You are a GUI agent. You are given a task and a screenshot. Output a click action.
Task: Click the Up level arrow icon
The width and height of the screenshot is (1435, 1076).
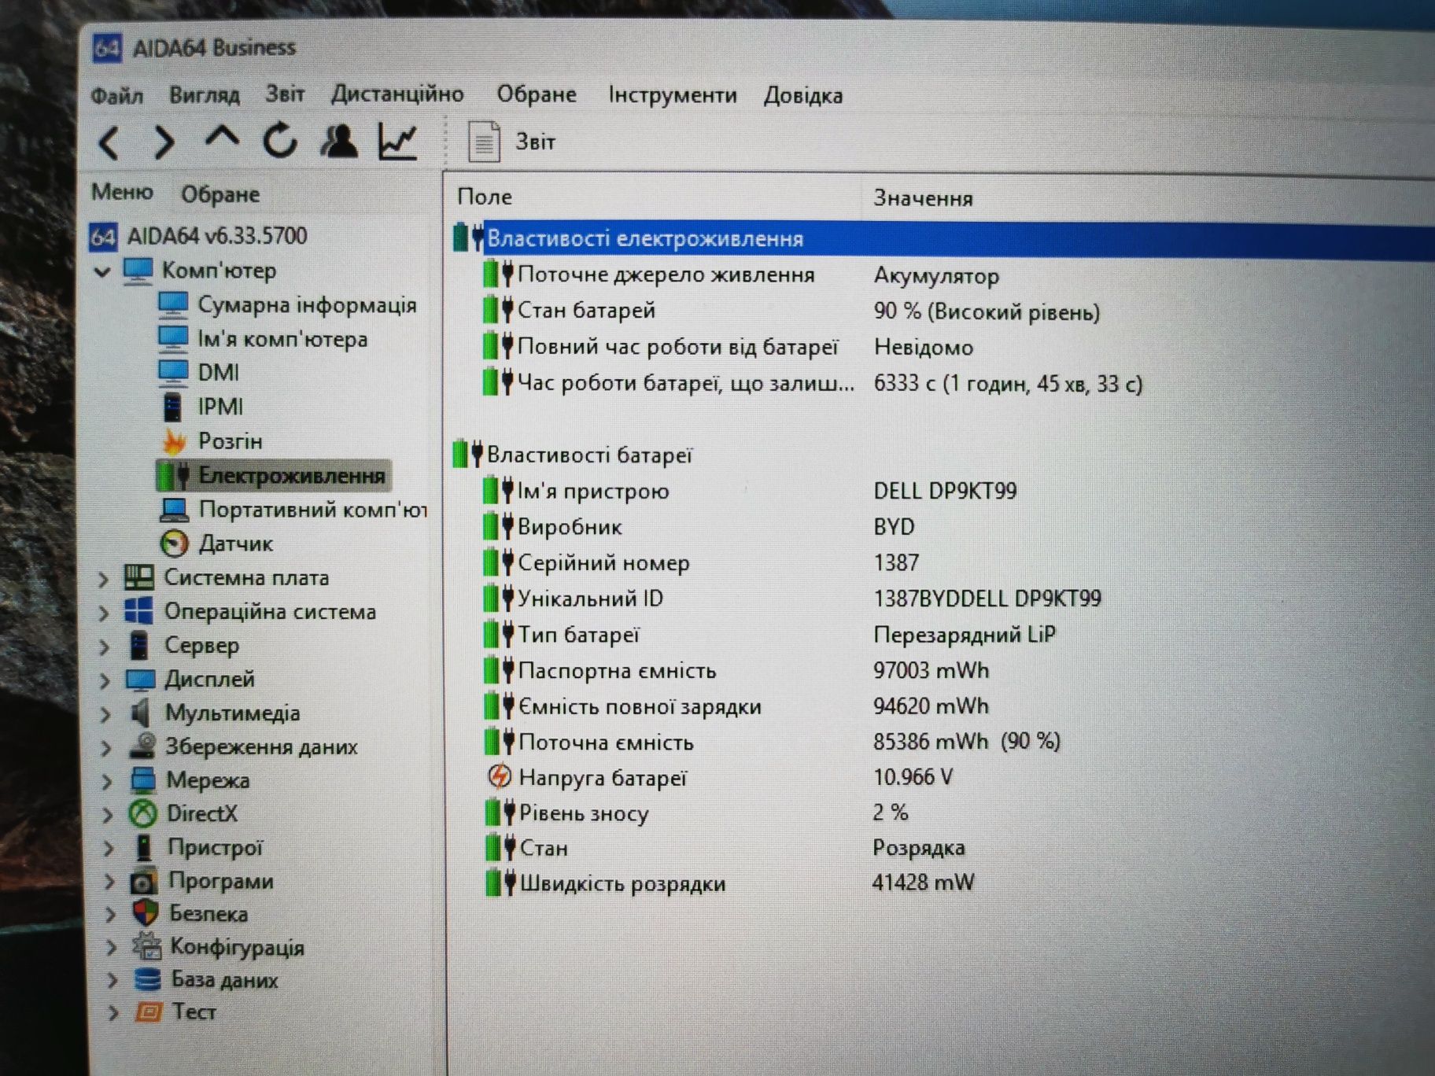tap(222, 138)
